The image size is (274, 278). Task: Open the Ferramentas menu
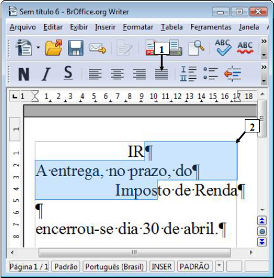[211, 27]
